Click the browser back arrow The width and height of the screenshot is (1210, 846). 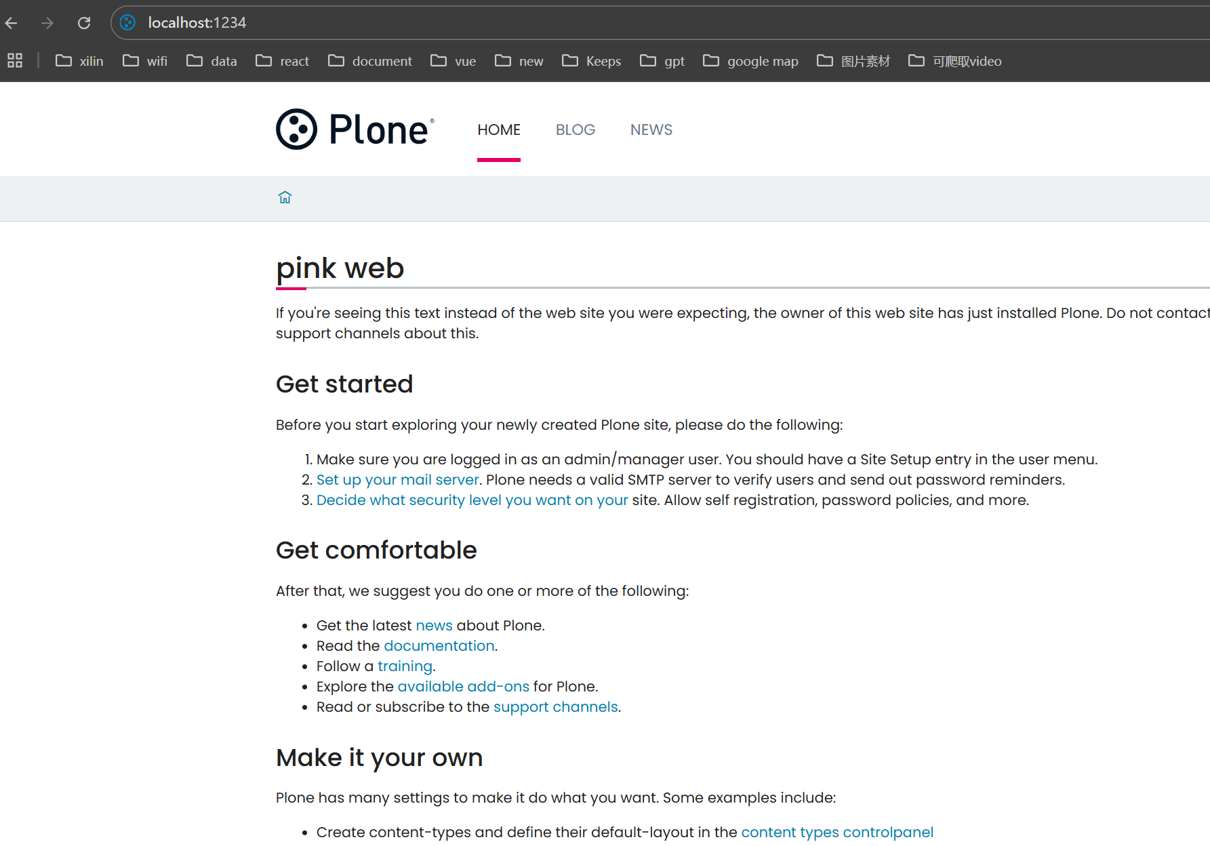(x=12, y=23)
